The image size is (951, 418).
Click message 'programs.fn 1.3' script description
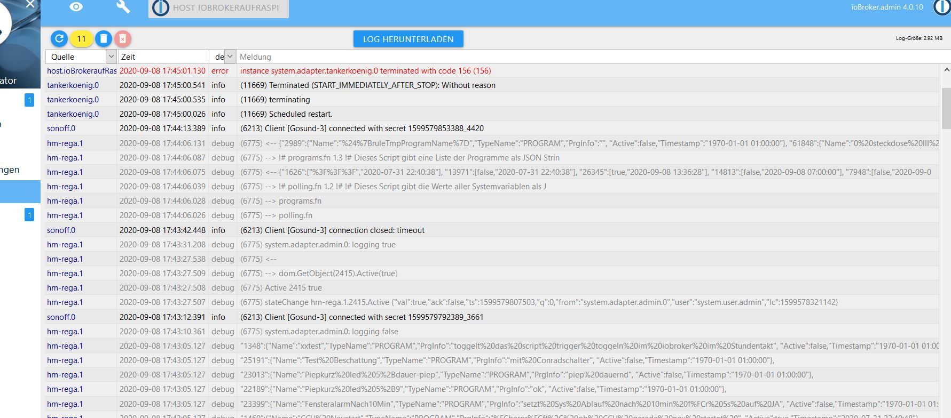click(x=400, y=157)
